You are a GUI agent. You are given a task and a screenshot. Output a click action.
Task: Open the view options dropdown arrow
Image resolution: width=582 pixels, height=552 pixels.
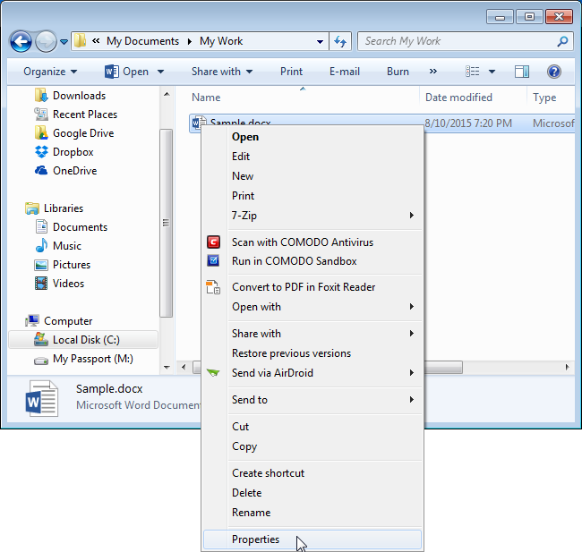[x=492, y=72]
